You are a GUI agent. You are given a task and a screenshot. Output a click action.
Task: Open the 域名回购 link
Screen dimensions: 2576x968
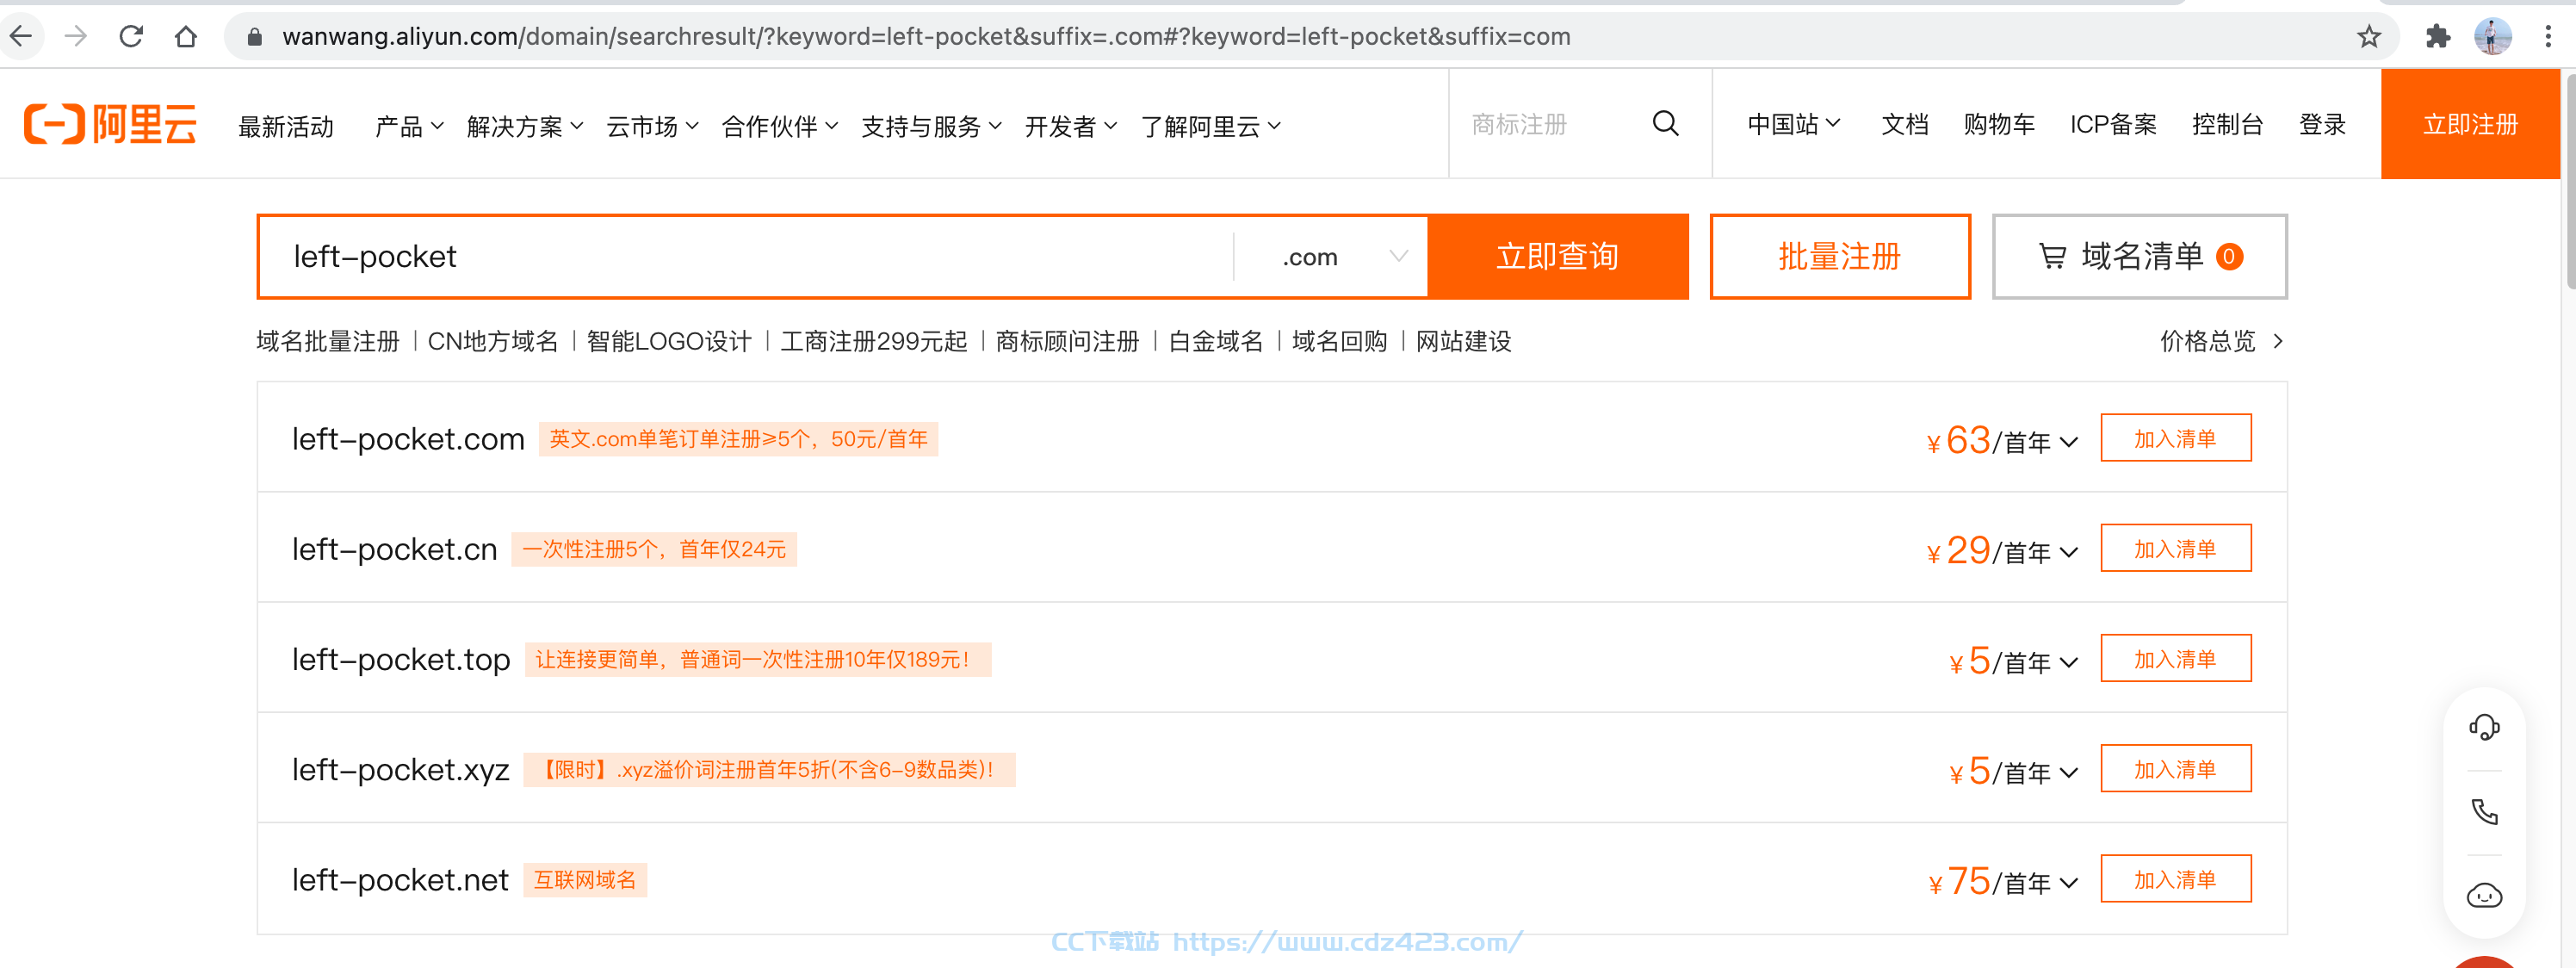click(x=1340, y=341)
